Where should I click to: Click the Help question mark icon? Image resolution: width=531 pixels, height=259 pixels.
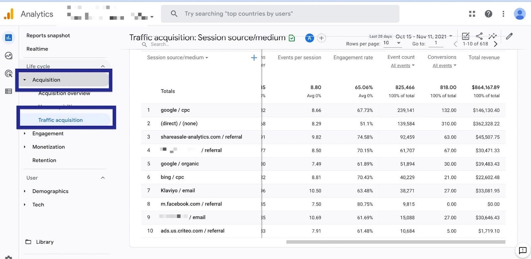[x=488, y=14]
